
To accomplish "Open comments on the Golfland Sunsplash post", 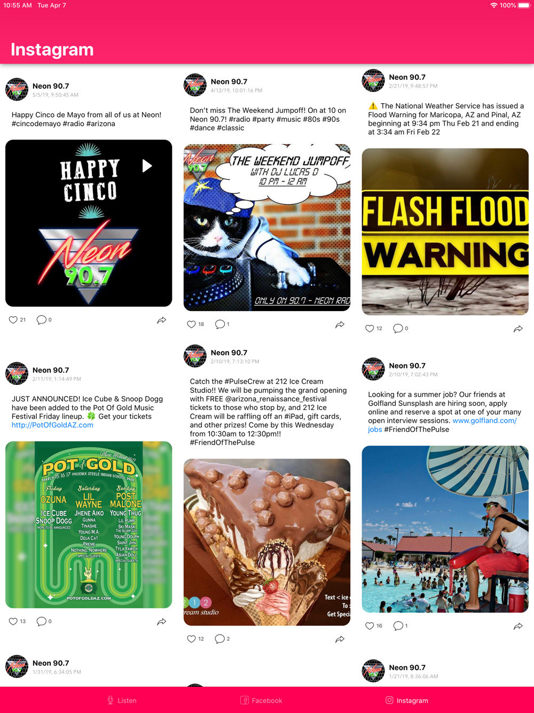I will pos(398,626).
